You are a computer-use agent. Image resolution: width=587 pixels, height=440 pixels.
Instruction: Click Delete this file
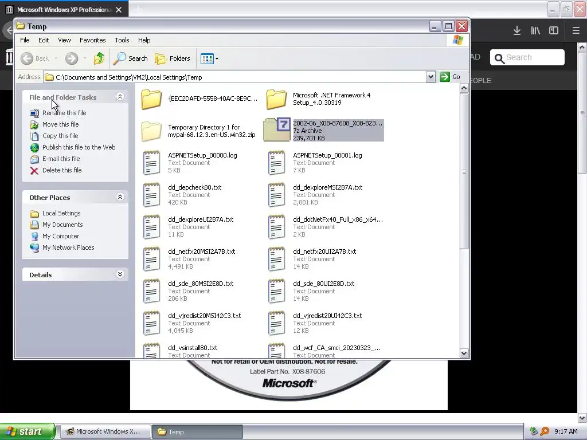coord(62,170)
